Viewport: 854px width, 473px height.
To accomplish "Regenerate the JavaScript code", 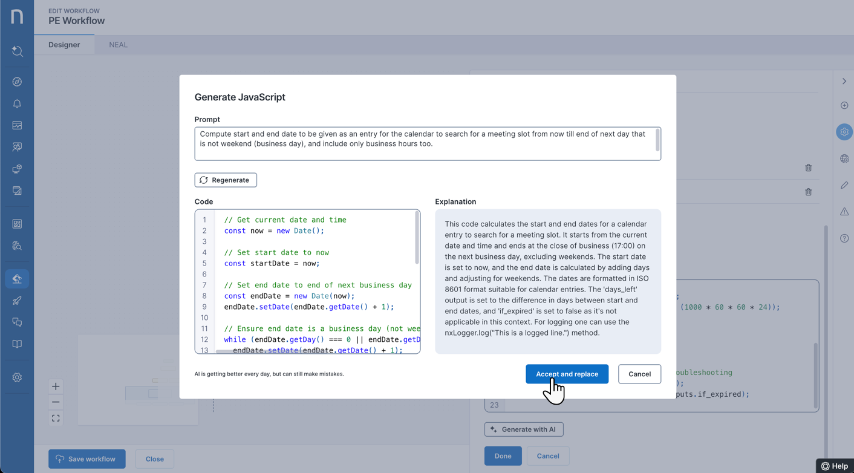I will tap(226, 180).
